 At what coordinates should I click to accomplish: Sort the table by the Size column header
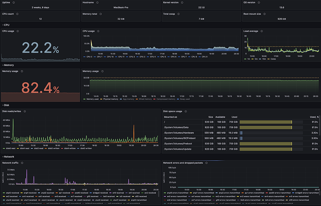pos(210,117)
